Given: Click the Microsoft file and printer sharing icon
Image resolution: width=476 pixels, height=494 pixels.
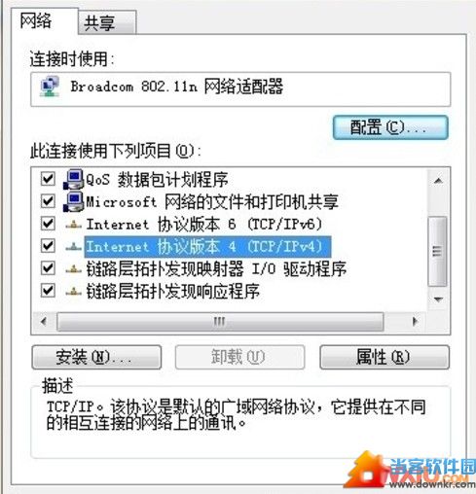Looking at the screenshot, I should (x=74, y=201).
